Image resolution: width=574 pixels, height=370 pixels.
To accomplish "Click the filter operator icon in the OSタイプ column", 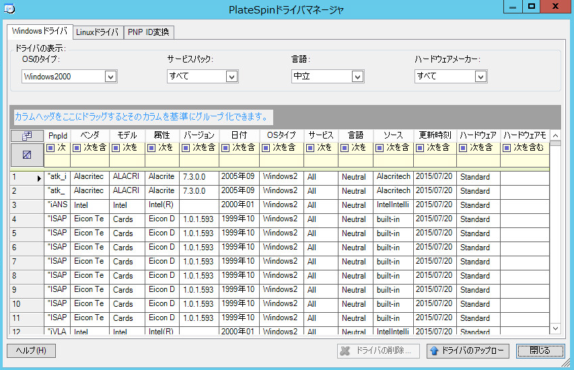I will coord(265,147).
